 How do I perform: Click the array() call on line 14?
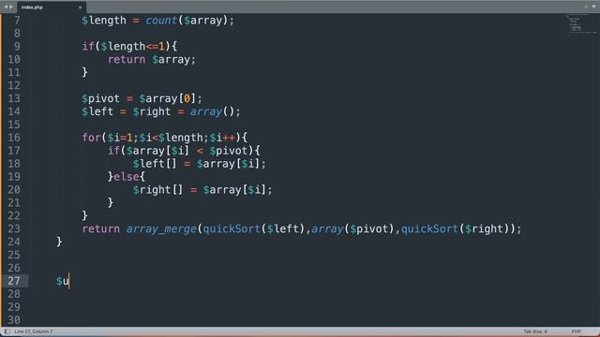(x=213, y=111)
